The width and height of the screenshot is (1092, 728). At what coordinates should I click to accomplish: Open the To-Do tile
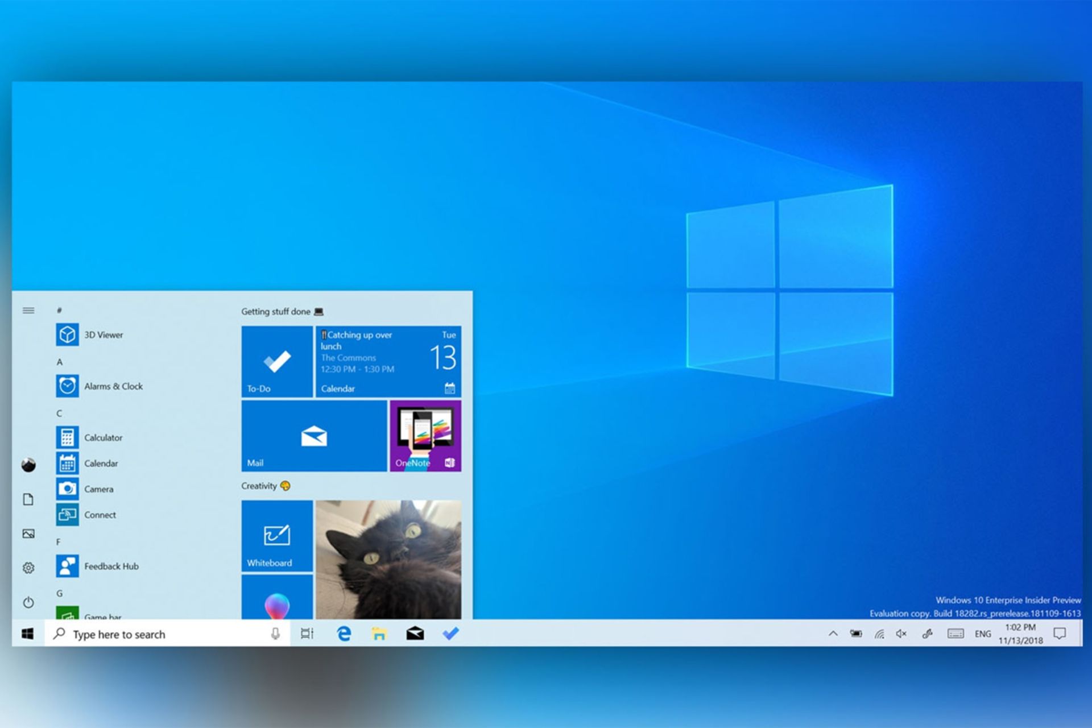pos(277,361)
